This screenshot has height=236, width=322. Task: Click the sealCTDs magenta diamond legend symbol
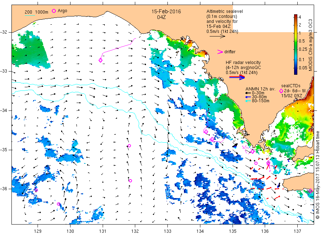(x=281, y=91)
